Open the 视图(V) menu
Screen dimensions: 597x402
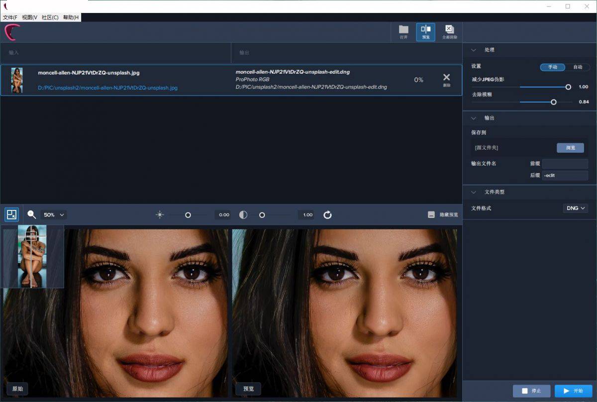tap(29, 17)
